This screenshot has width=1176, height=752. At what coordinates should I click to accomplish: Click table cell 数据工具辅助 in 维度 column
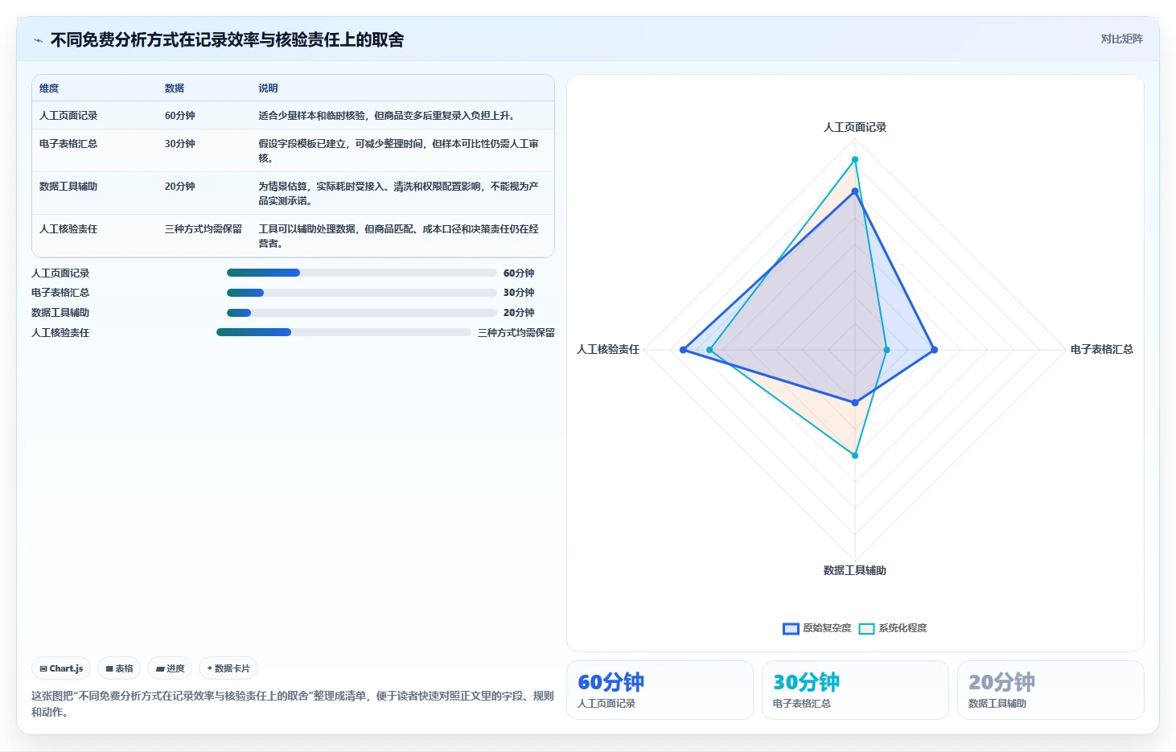pyautogui.click(x=68, y=187)
